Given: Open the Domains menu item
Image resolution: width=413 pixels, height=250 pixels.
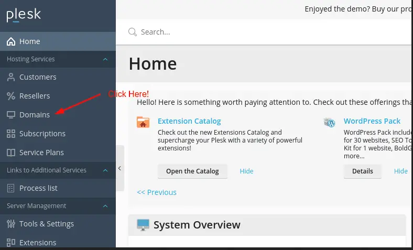Looking at the screenshot, I should pyautogui.click(x=35, y=115).
